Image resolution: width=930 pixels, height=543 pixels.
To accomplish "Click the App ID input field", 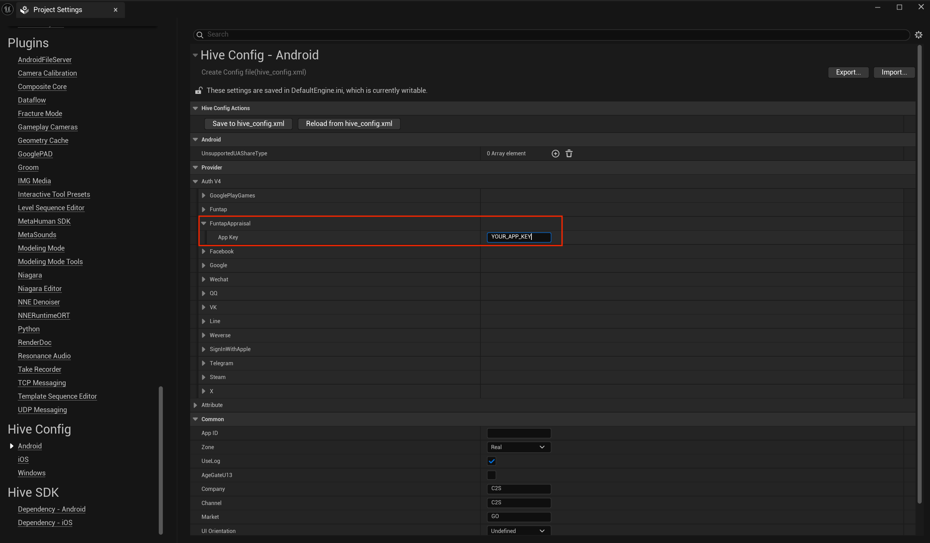I will tap(519, 433).
